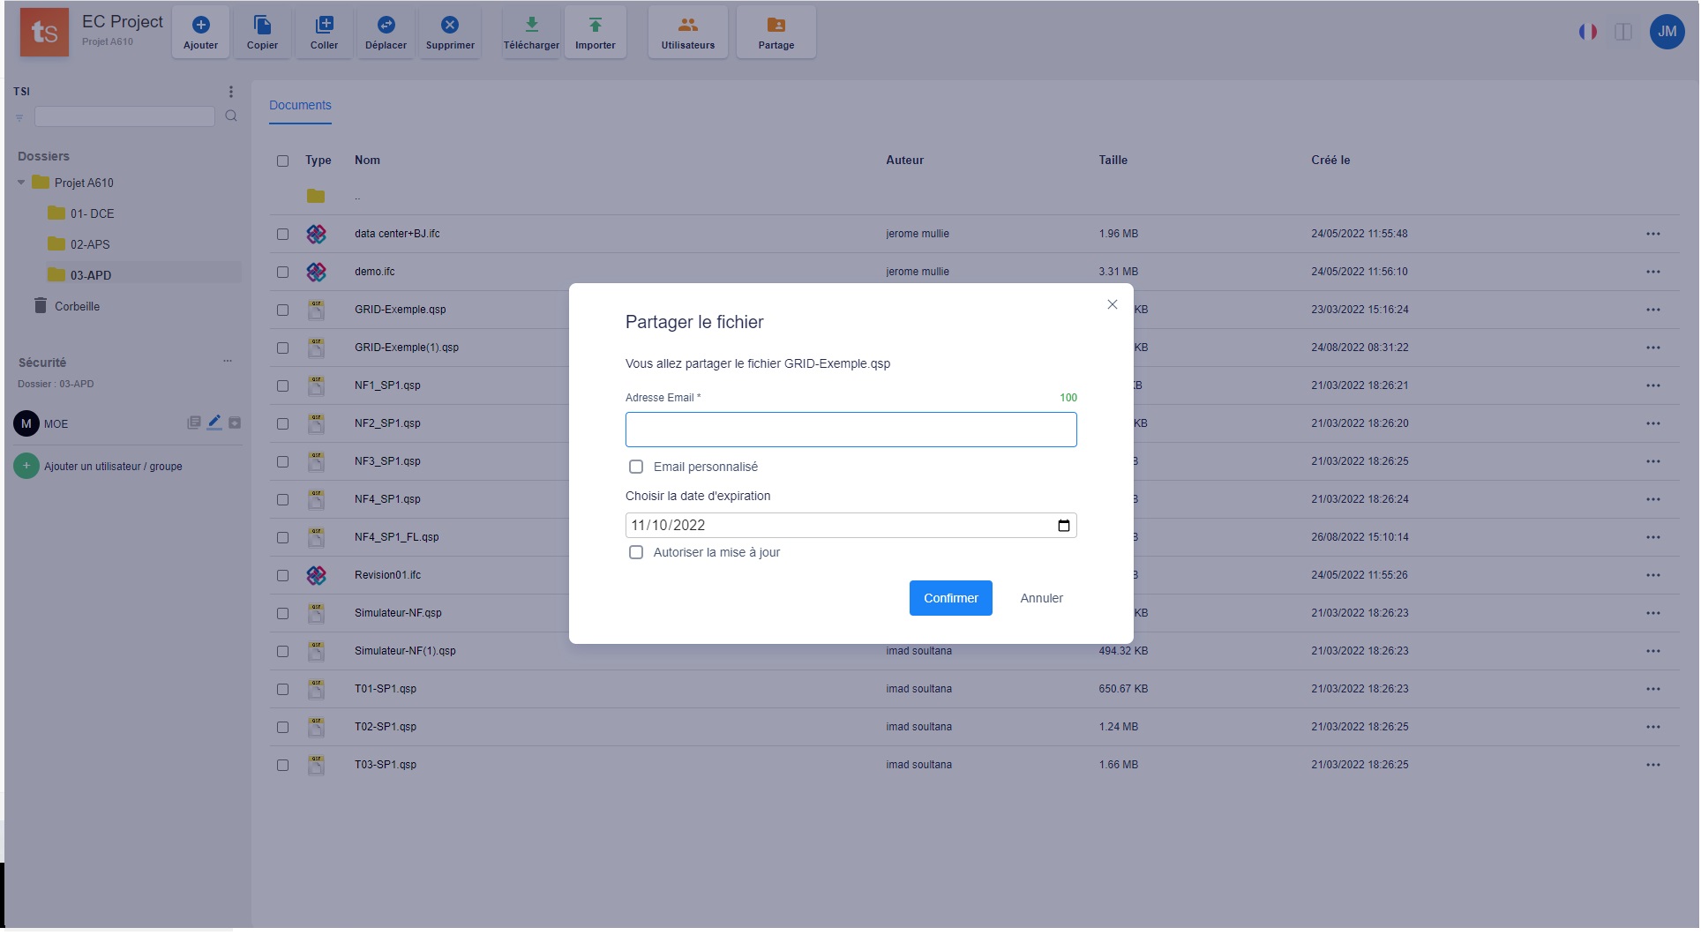Open more options for GRID-Exemple.qsp
1701x935 pixels.
tap(1652, 310)
